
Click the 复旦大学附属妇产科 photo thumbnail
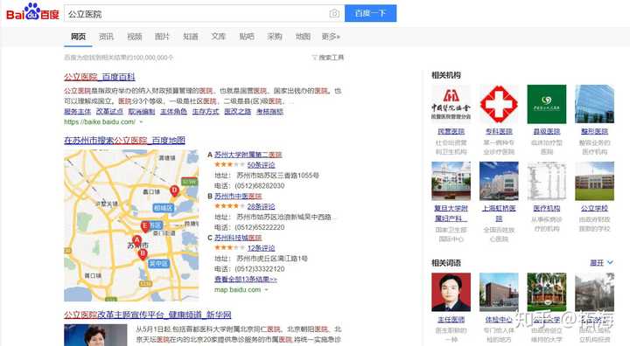[451, 181]
